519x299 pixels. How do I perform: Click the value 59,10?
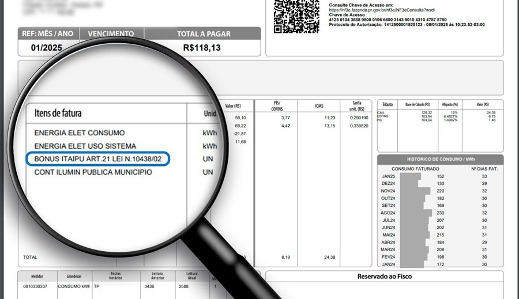240,118
